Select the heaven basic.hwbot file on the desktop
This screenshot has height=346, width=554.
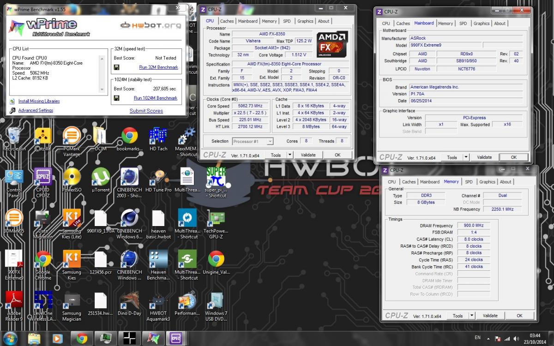point(158,225)
